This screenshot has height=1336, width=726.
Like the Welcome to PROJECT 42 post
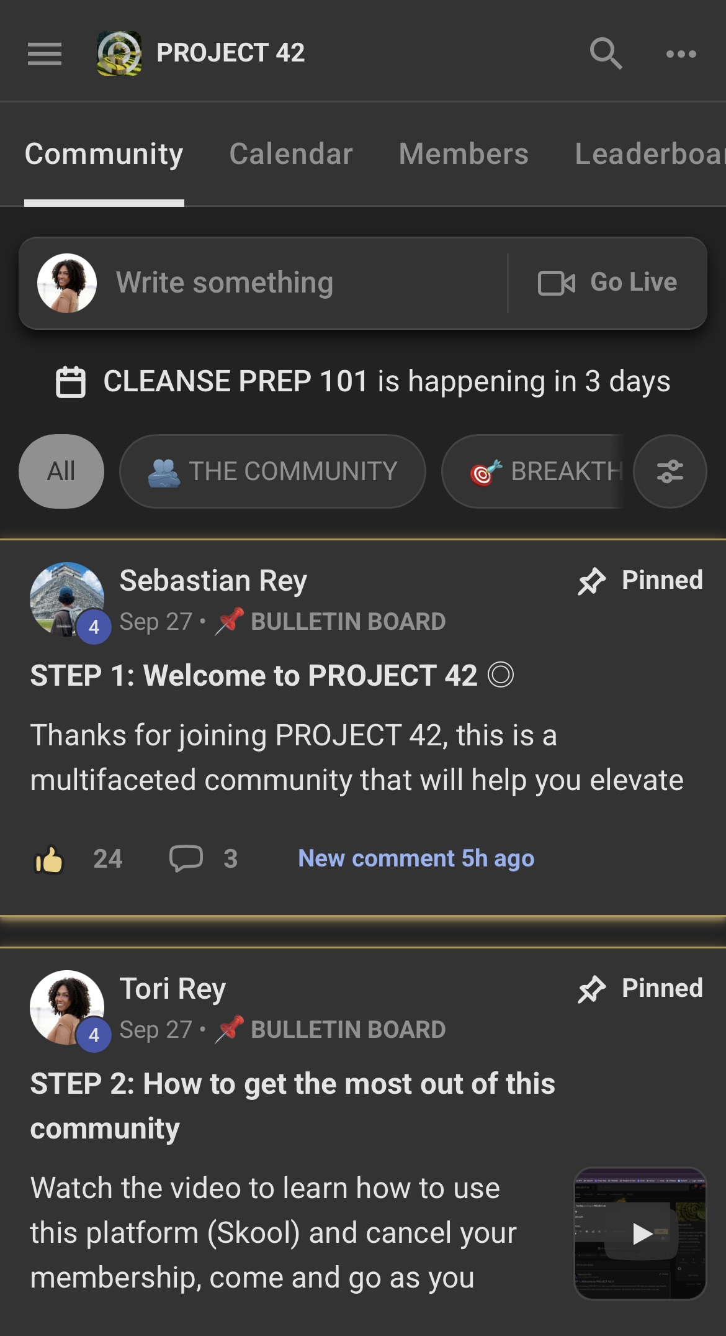49,860
